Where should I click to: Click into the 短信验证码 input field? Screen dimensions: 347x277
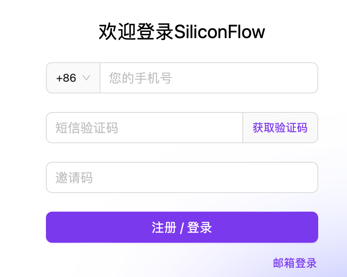pyautogui.click(x=144, y=128)
